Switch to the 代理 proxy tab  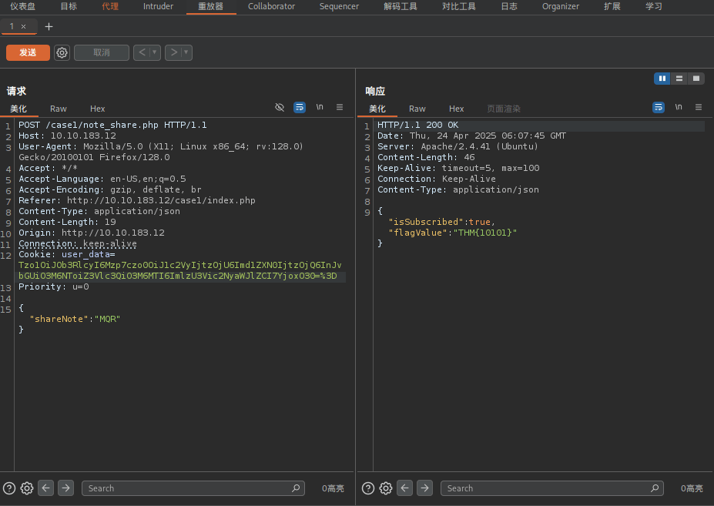[110, 6]
